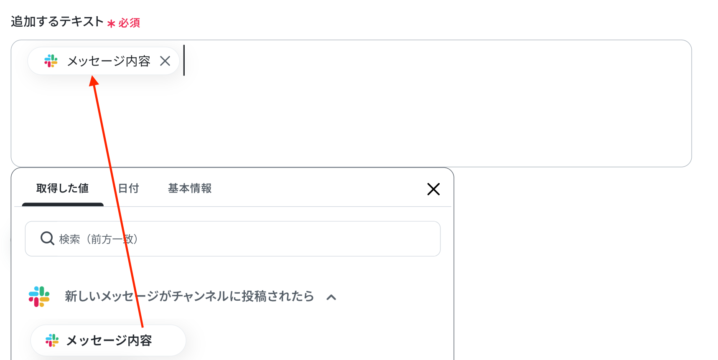Viewport: 718px width, 360px height.
Task: Click the 追加するテキスト field label
Action: [57, 21]
